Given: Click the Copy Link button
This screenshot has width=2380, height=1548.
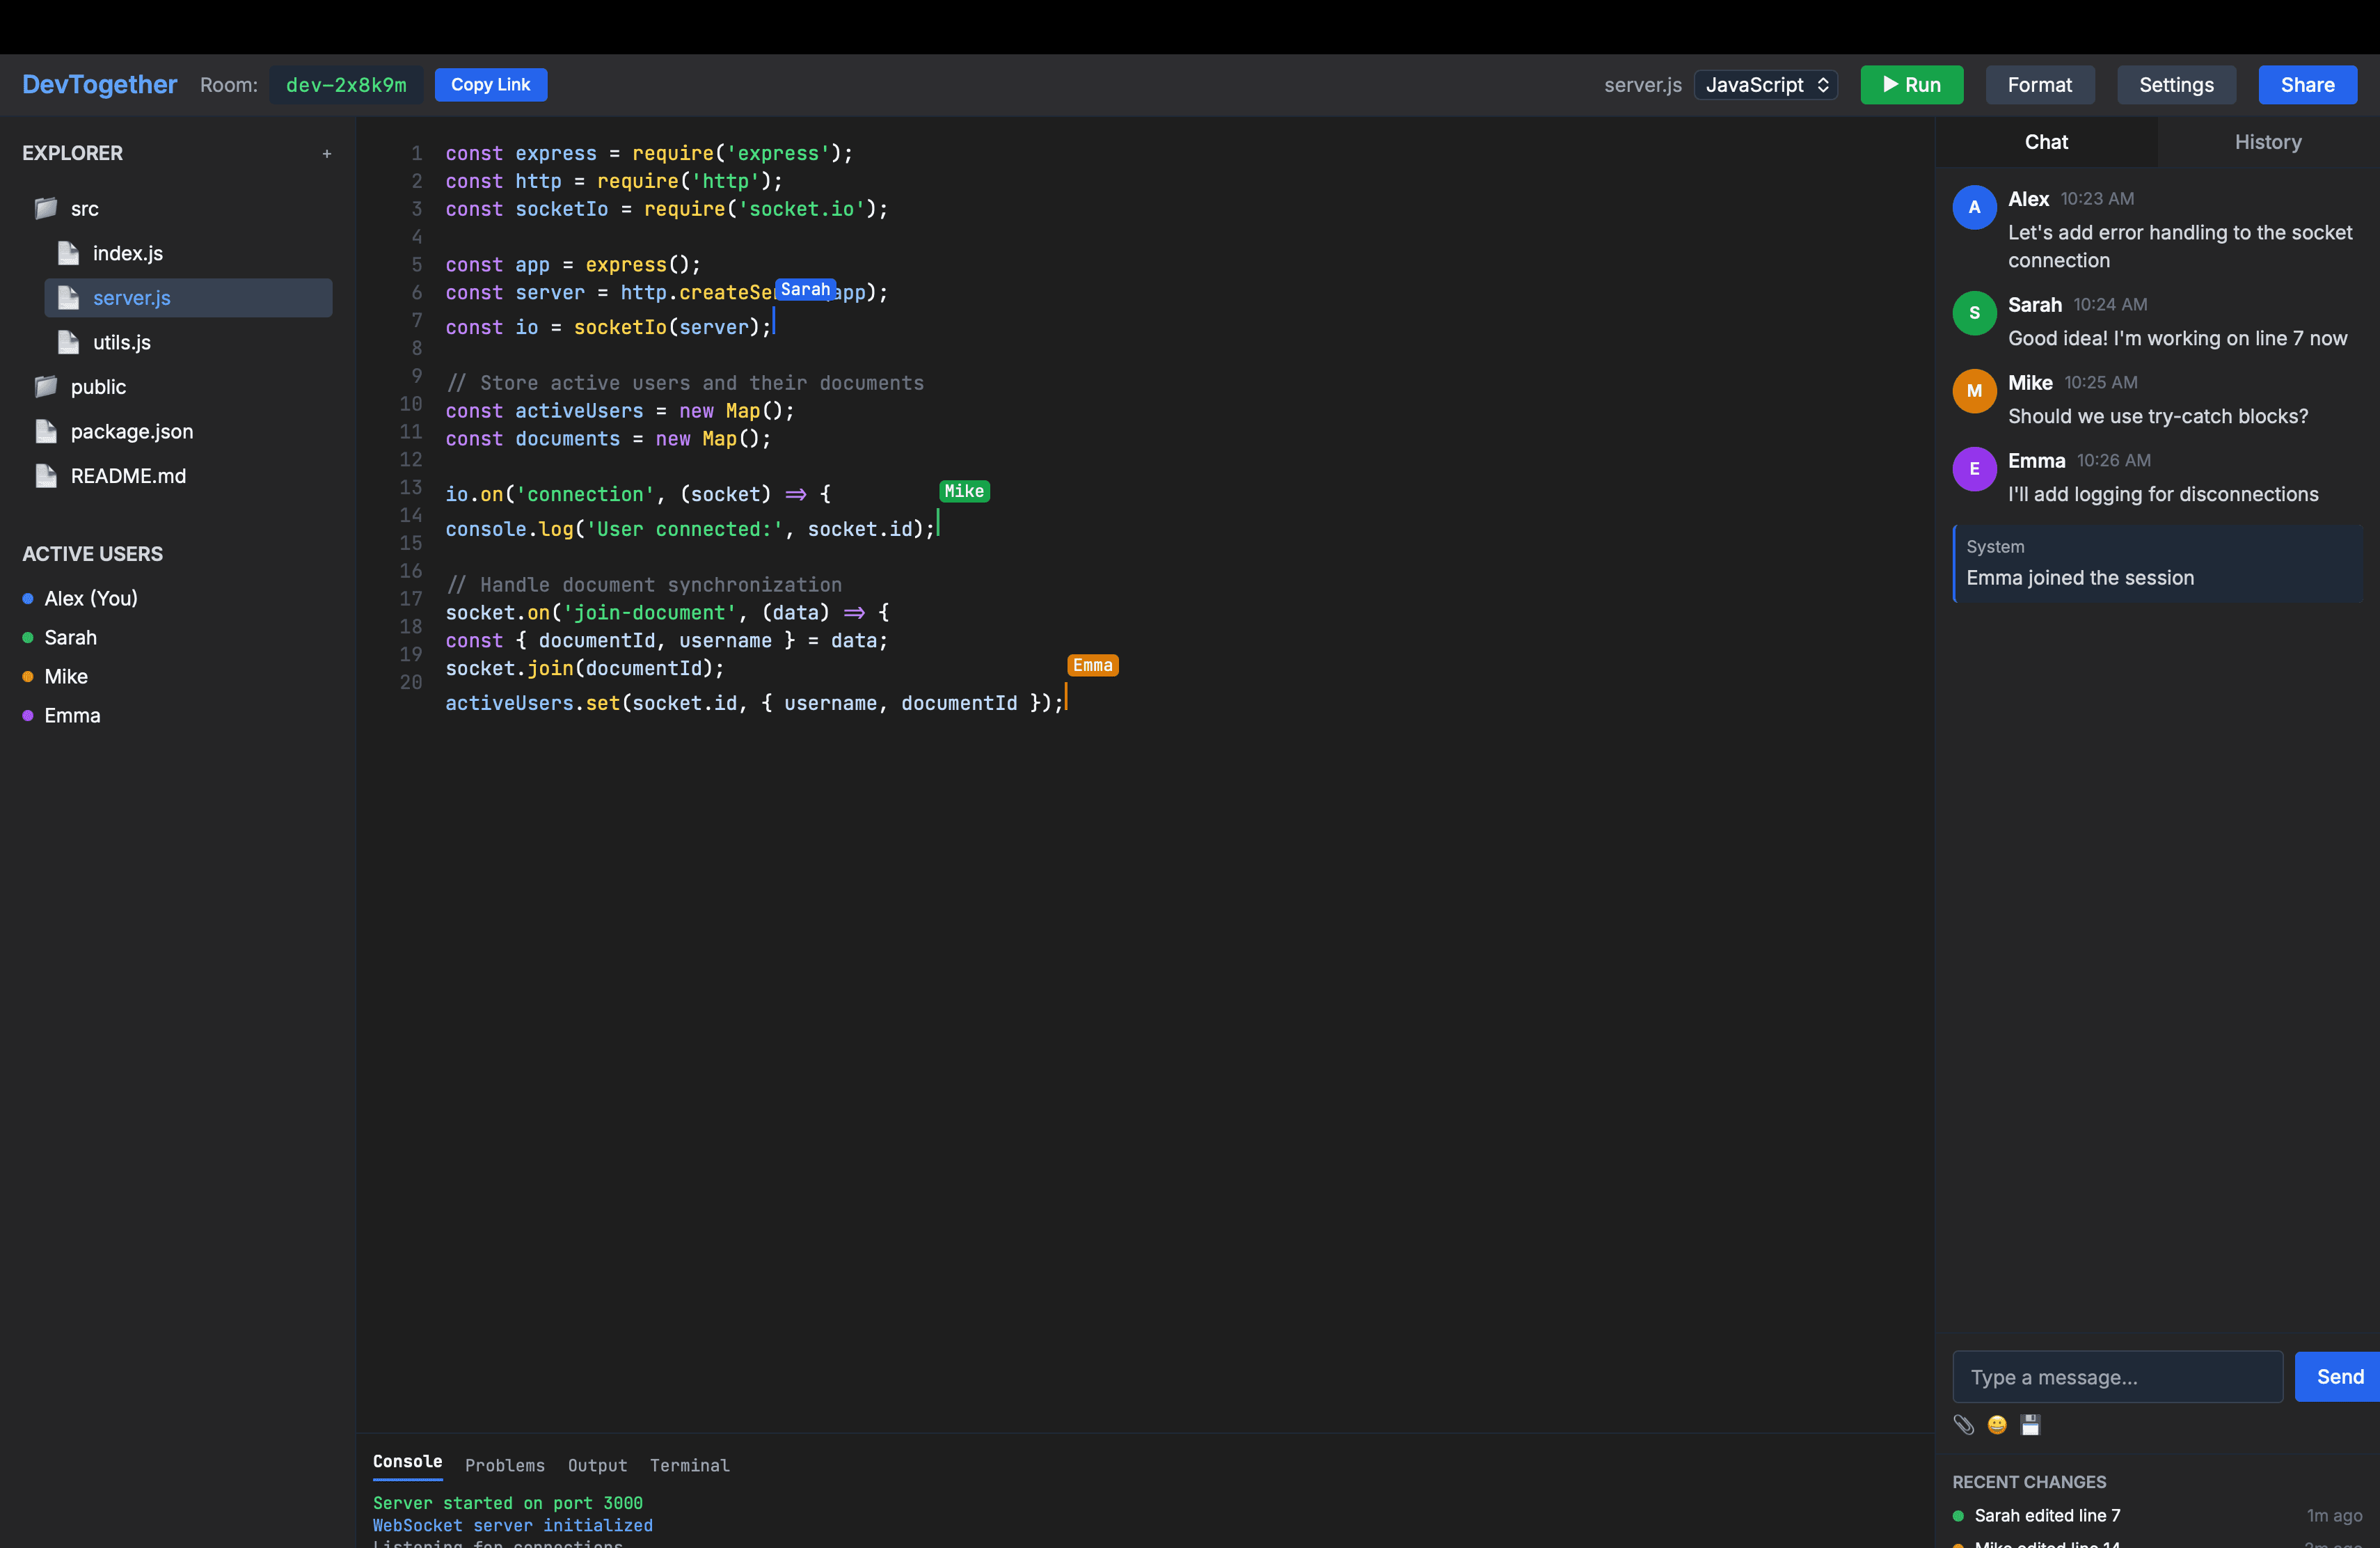Looking at the screenshot, I should tap(490, 84).
